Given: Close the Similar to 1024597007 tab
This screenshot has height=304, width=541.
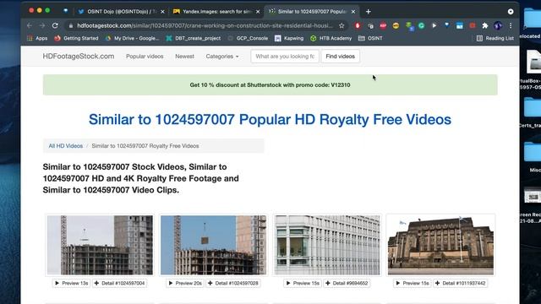Looking at the screenshot, I should [353, 11].
